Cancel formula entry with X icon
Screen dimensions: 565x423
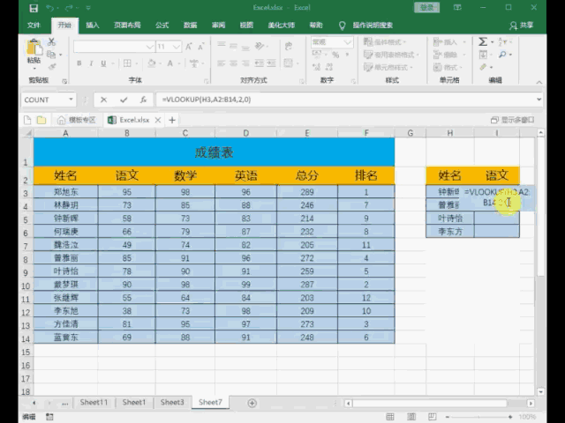pyautogui.click(x=104, y=100)
